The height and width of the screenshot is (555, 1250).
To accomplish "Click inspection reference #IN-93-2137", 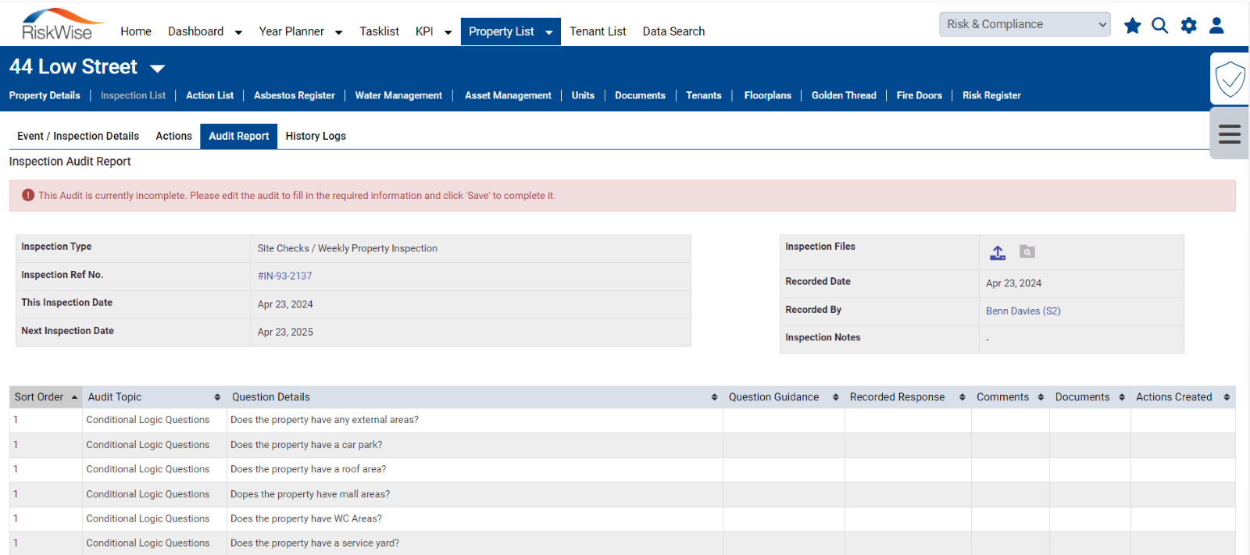I will tap(284, 276).
